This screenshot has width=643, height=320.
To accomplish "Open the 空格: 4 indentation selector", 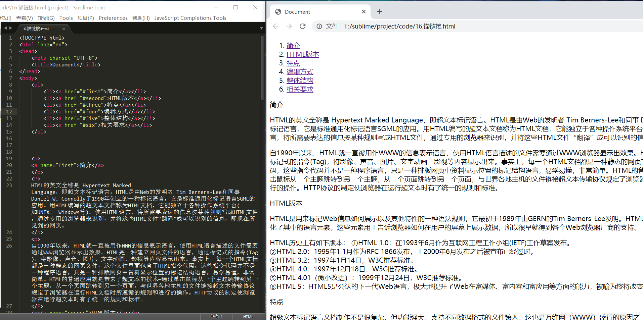I will pyautogui.click(x=216, y=316).
